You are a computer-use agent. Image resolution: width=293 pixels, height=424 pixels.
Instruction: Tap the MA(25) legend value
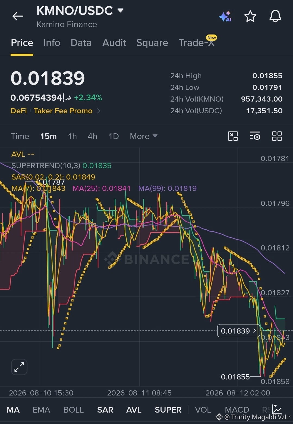tap(102, 188)
